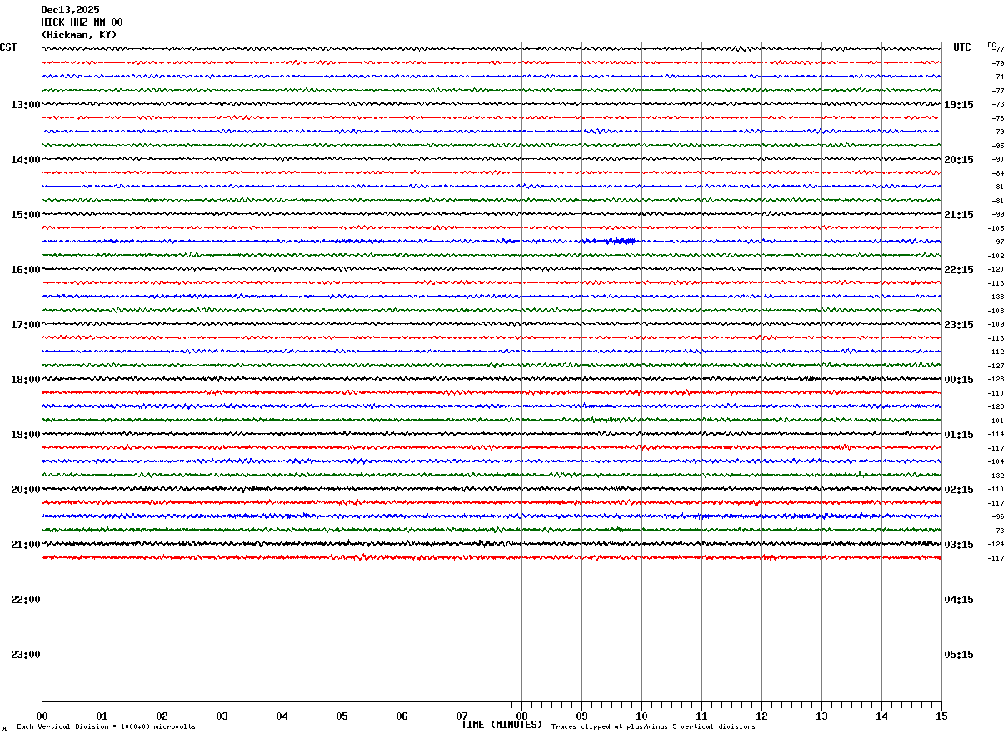Click the 22:15 UTC label
Screen dimensions: 1008x738
point(958,270)
